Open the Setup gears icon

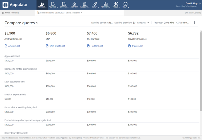click(95, 4)
